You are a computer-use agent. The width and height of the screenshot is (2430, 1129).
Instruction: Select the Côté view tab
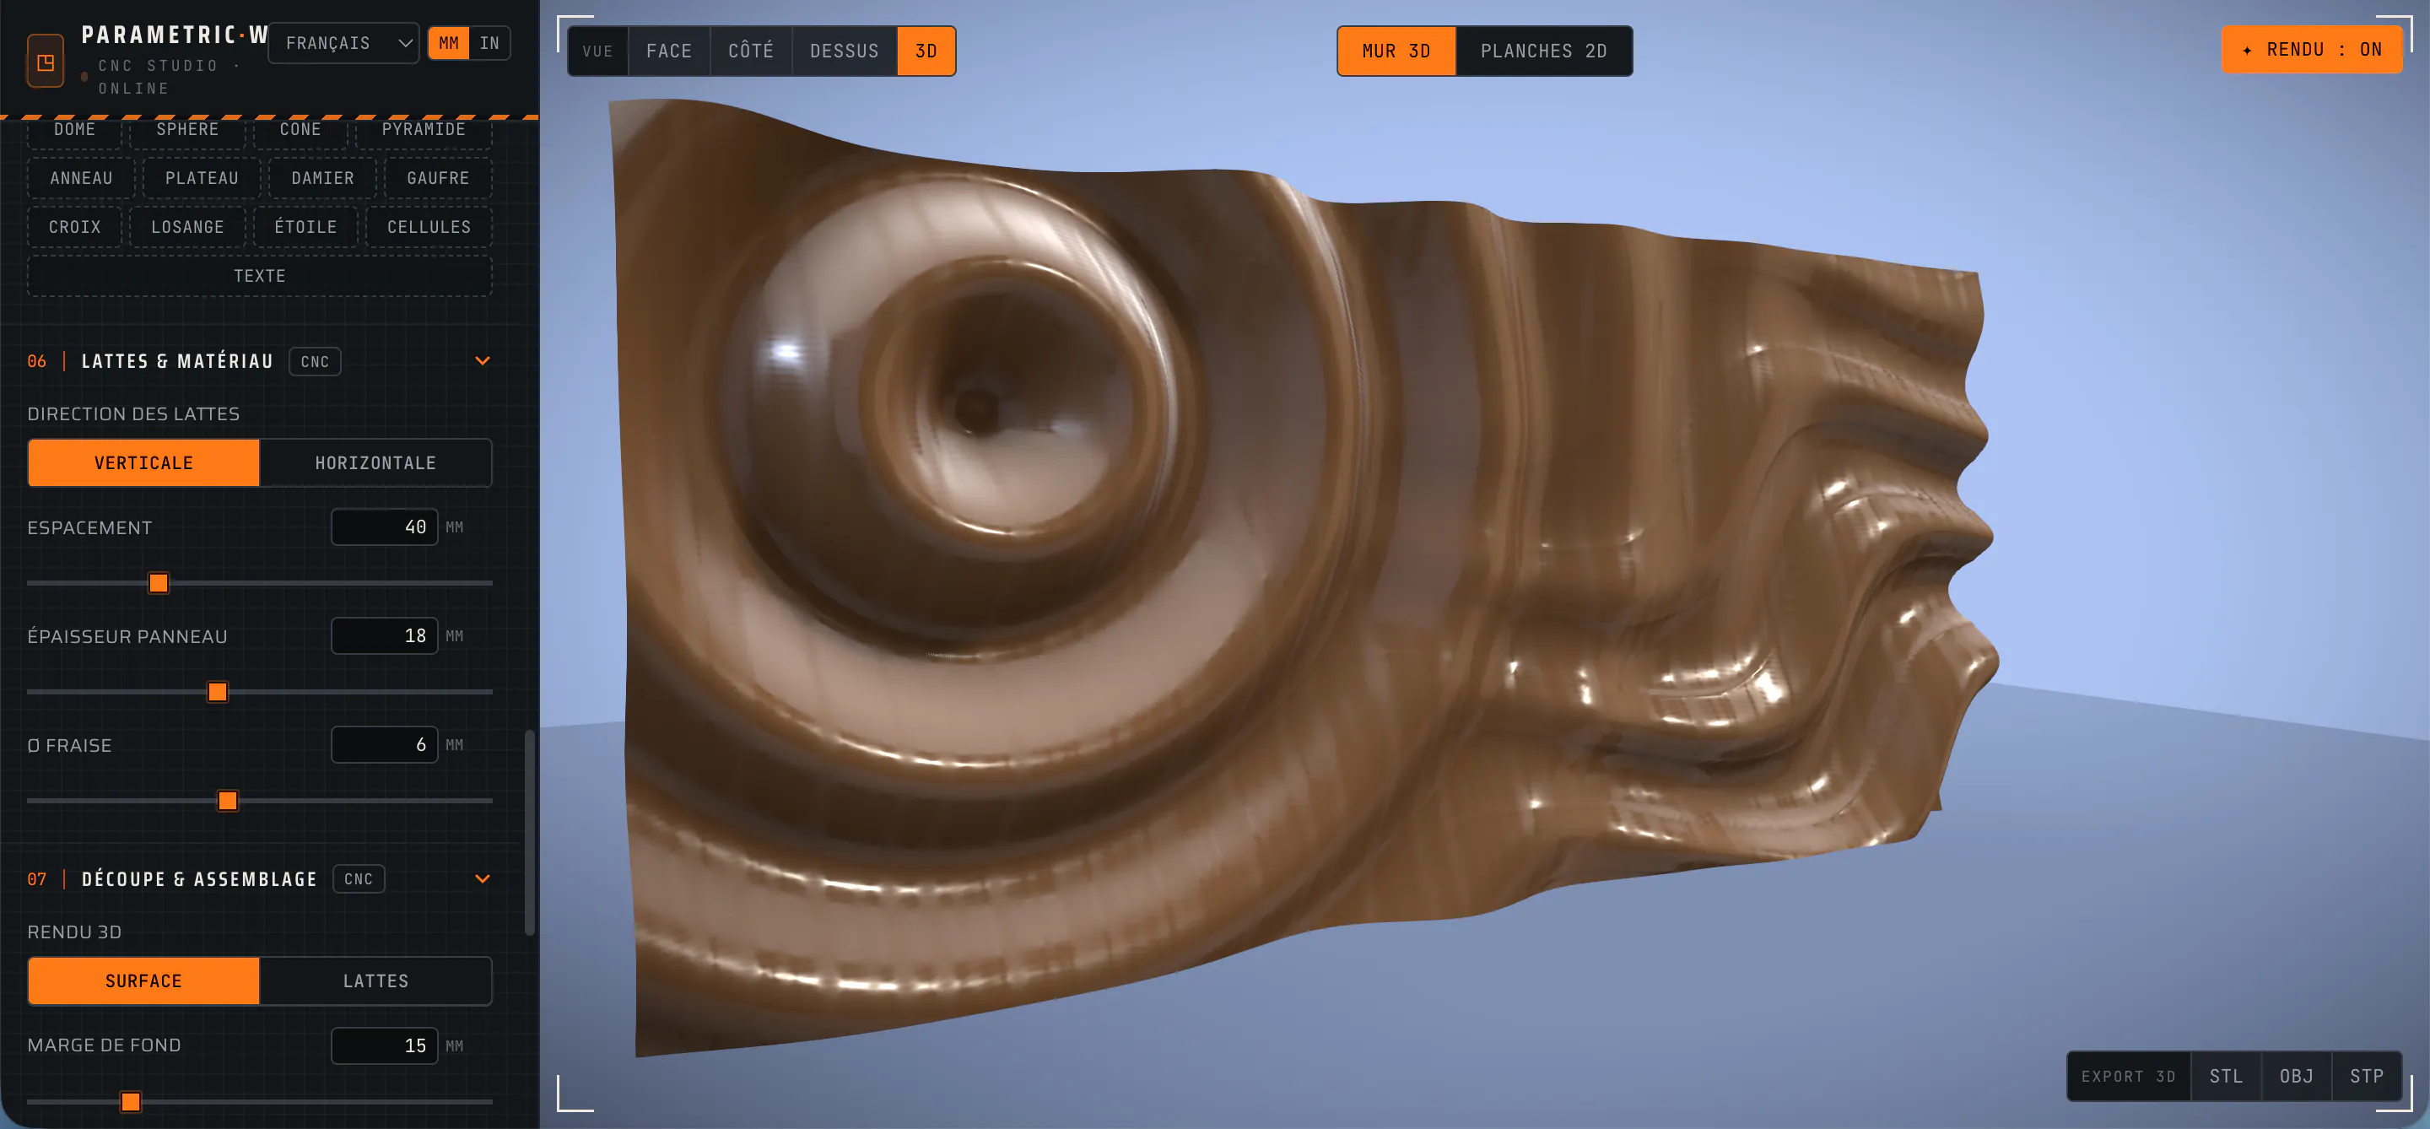click(751, 51)
